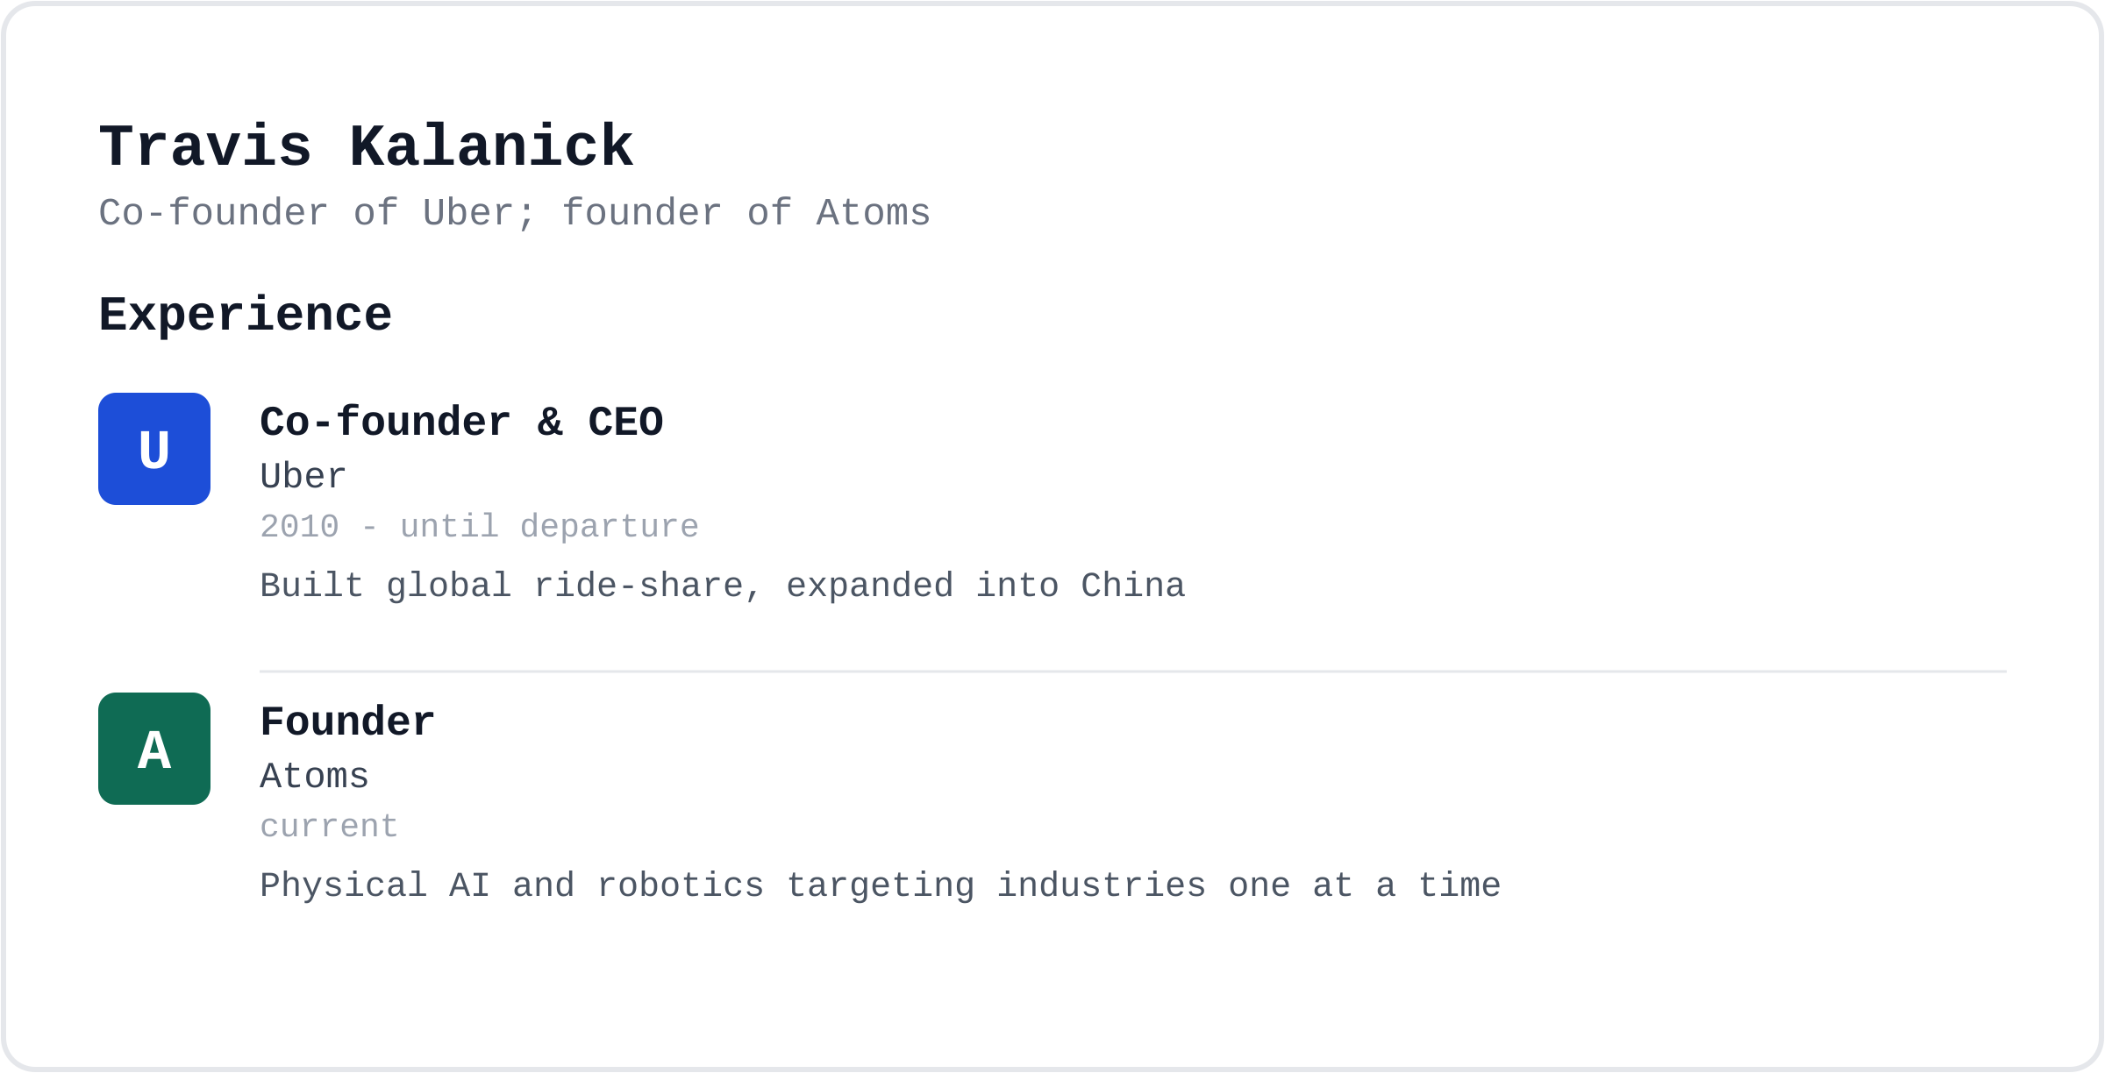Screen dimensions: 2105x1073
Task: Click the 'CEO' text in the Uber role title
Action: [x=625, y=423]
